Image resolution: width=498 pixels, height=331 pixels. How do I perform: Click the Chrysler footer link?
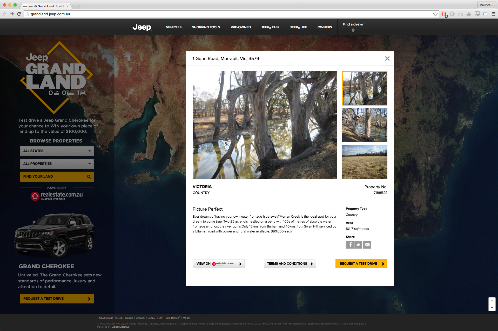(140, 318)
